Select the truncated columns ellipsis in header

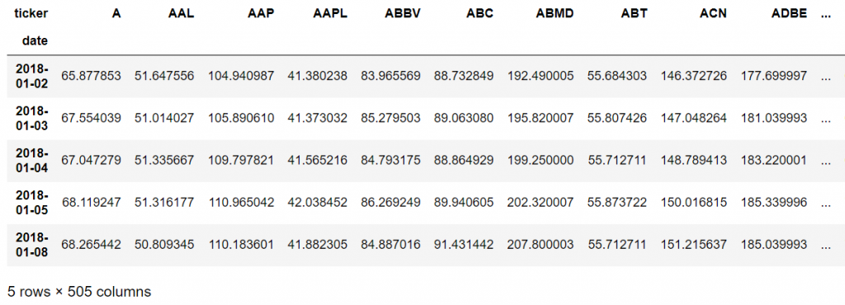click(825, 15)
